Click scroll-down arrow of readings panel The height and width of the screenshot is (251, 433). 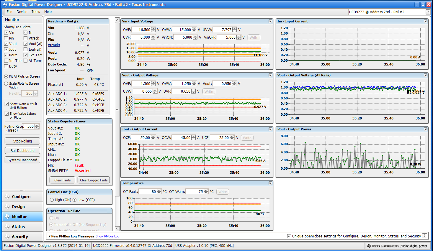pos(117,229)
